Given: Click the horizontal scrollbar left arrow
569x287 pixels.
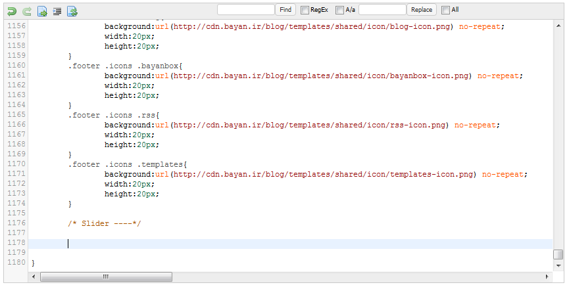Looking at the screenshot, I should [34, 277].
